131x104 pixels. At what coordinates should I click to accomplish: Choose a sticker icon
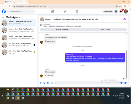(x=48, y=83)
